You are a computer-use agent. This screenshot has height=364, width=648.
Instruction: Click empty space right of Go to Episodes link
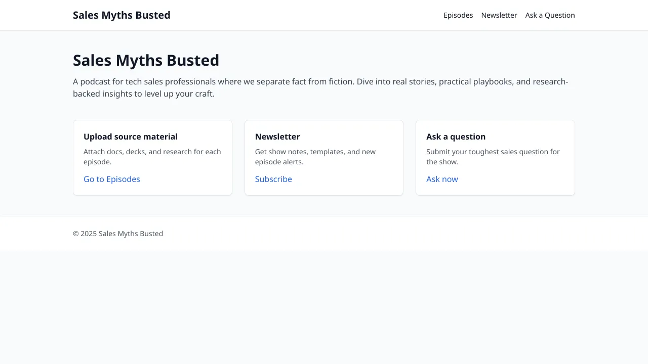(187, 179)
